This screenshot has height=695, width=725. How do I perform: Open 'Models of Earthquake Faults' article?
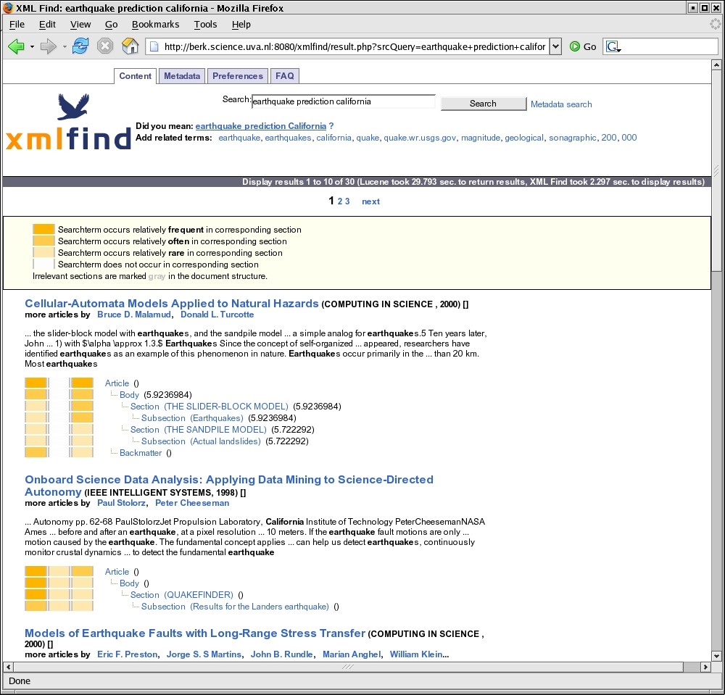coord(194,633)
